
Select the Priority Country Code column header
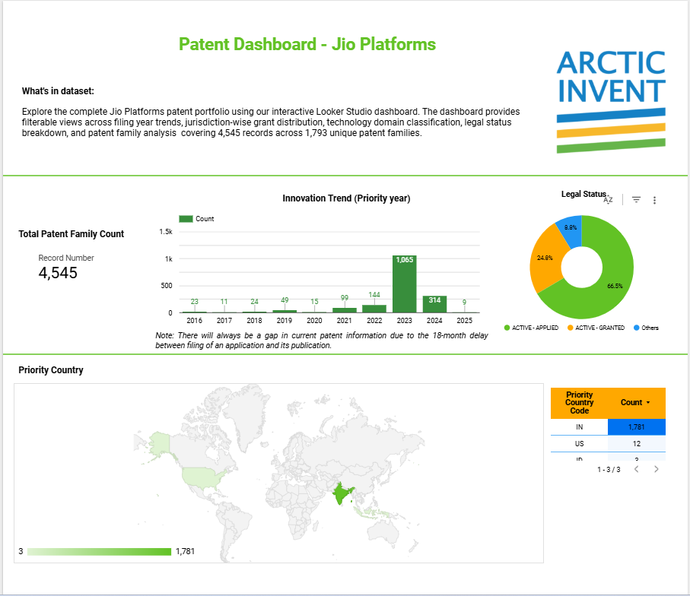[579, 403]
